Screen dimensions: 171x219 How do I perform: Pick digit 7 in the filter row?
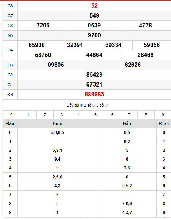(129, 115)
